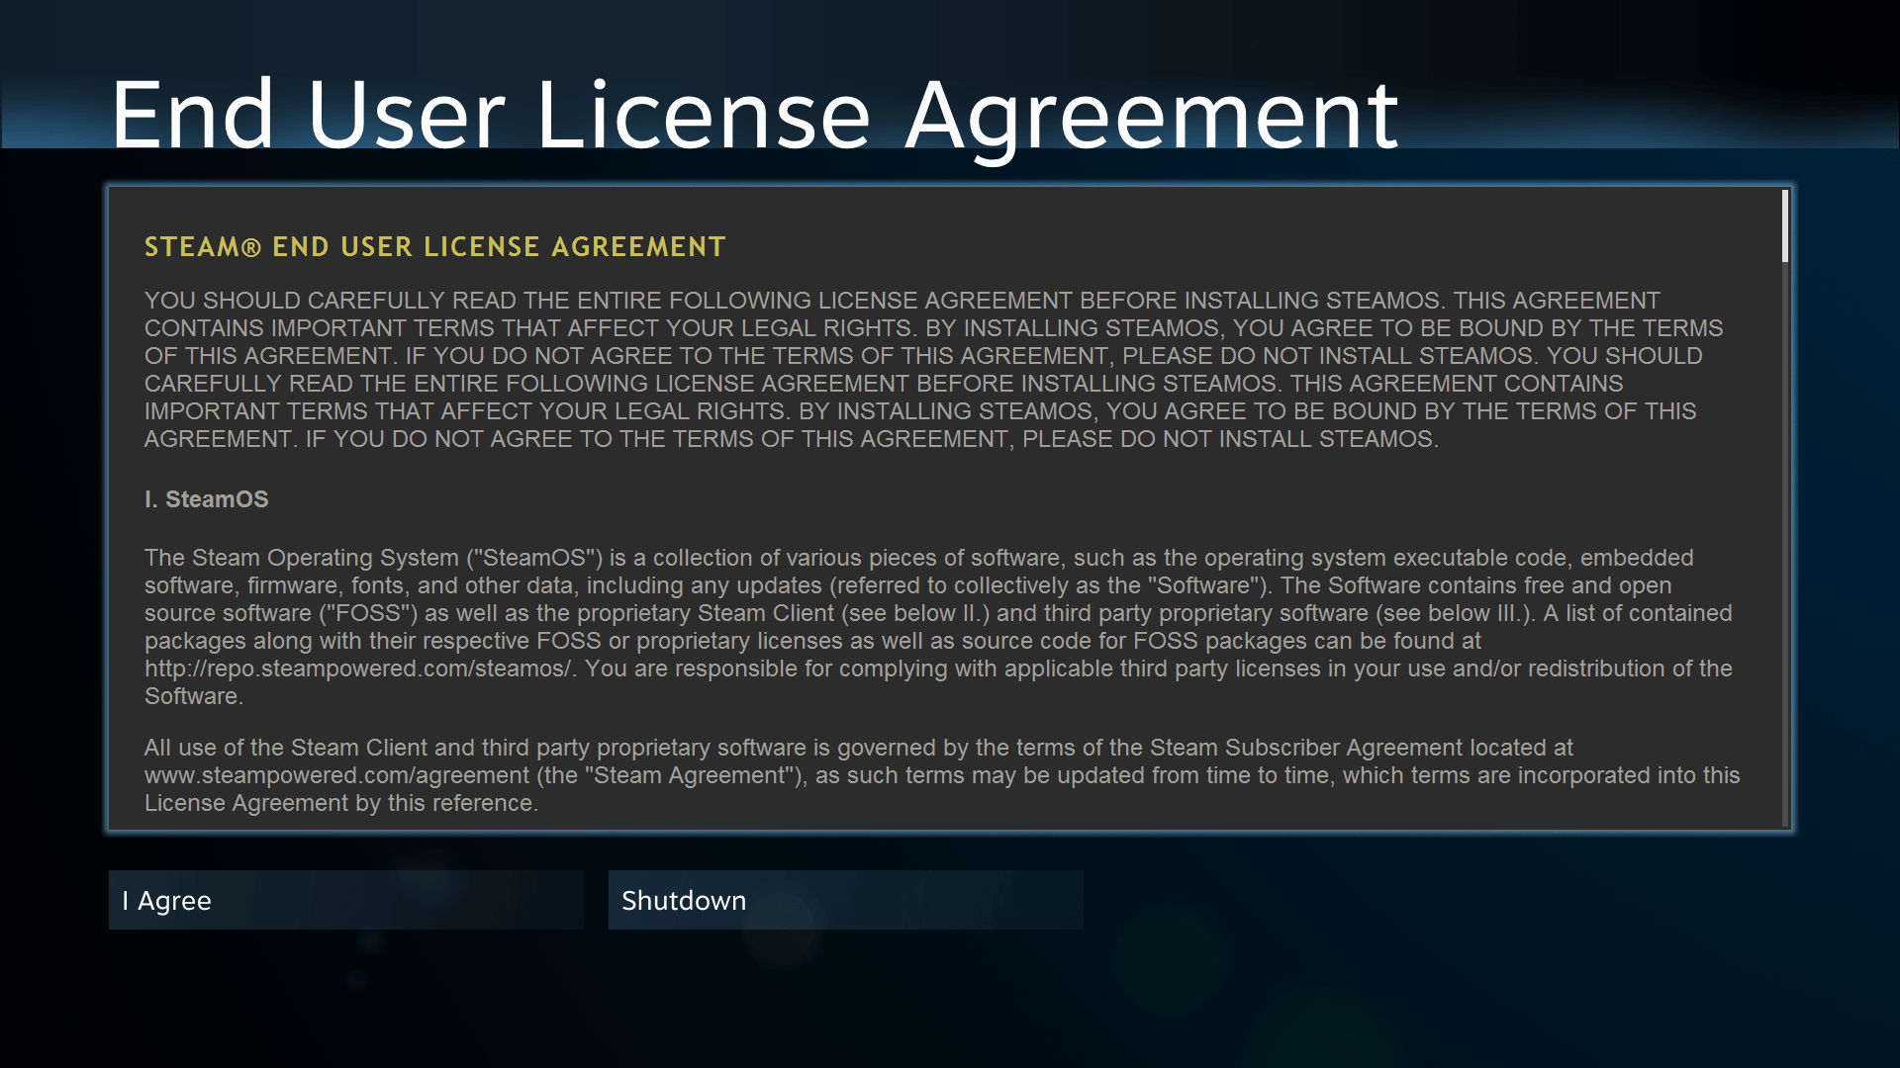
Task: Click the ® symbol in the license heading
Action: point(251,248)
